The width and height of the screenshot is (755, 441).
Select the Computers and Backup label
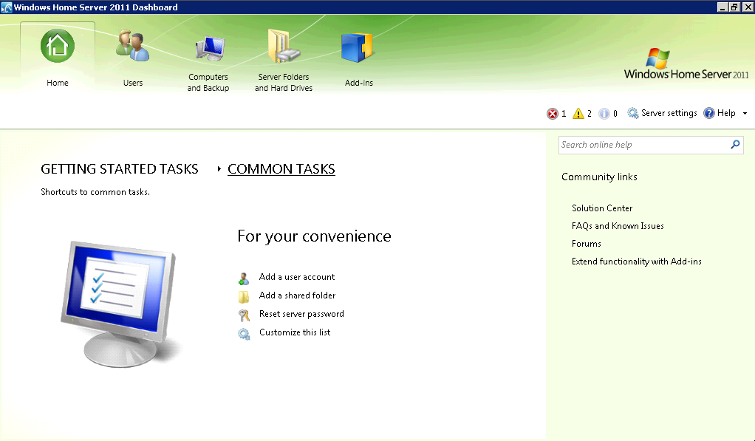[x=208, y=82]
